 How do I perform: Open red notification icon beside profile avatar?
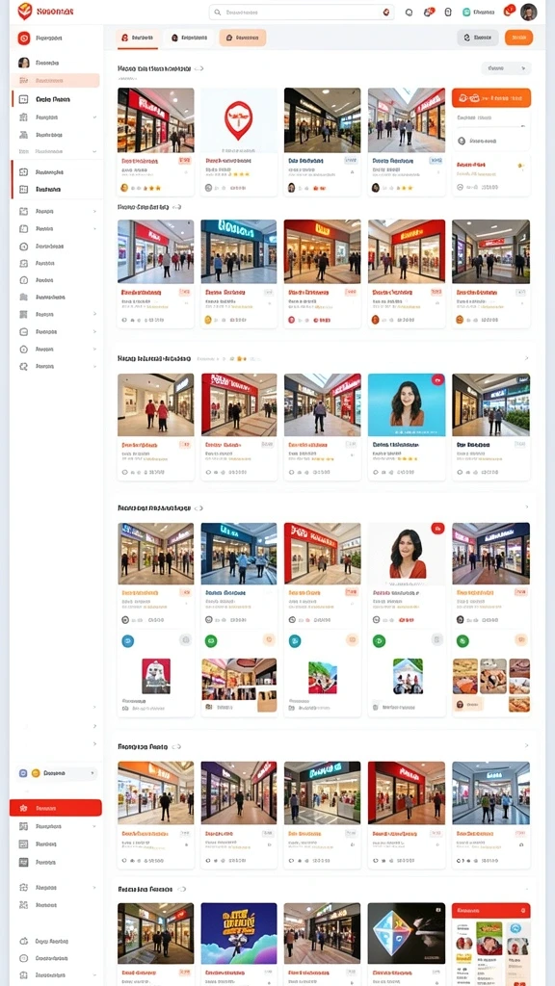509,11
